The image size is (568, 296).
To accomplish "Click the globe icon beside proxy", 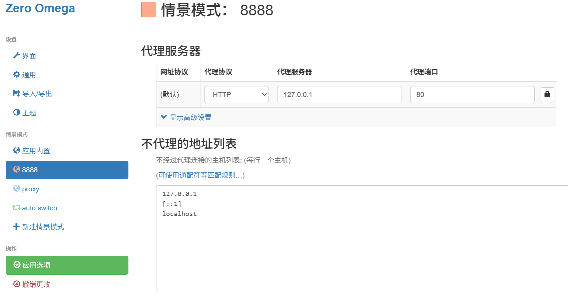I will (17, 188).
